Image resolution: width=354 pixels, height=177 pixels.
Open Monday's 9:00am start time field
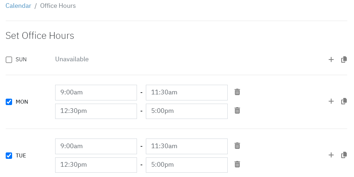[96, 93]
